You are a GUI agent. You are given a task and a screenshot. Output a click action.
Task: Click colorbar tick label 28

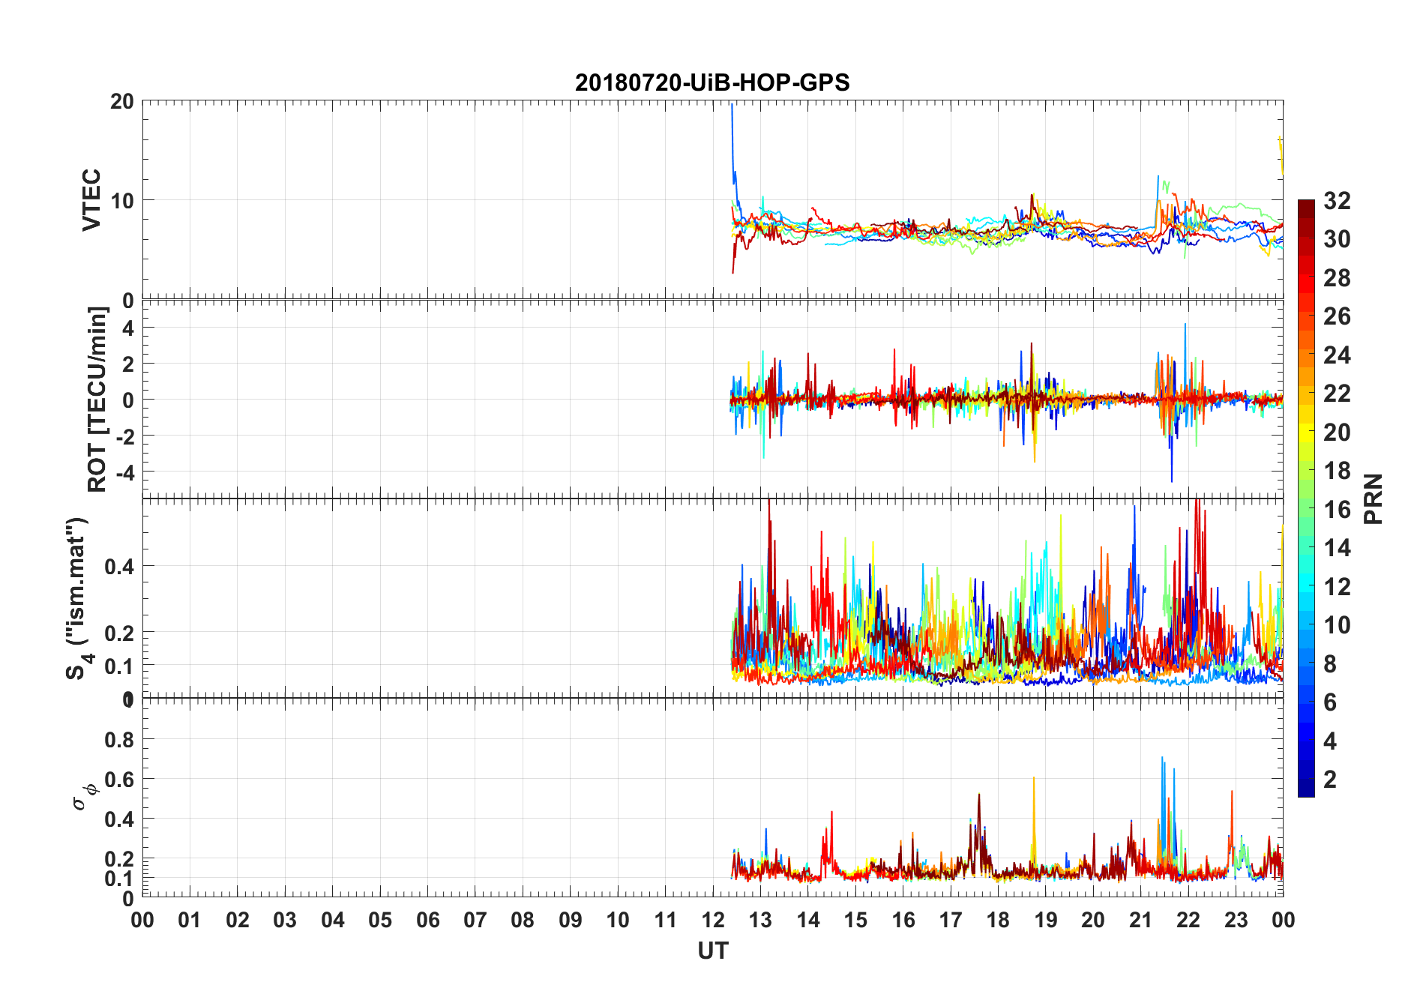1337,277
